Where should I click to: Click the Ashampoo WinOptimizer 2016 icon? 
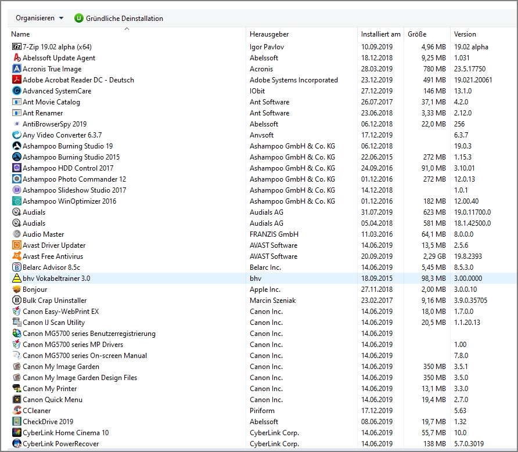tap(16, 201)
